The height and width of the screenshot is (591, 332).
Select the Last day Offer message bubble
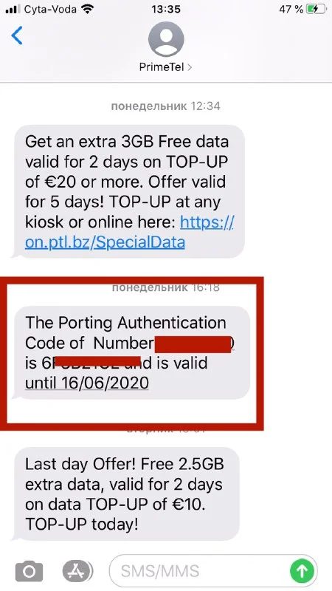click(x=126, y=493)
